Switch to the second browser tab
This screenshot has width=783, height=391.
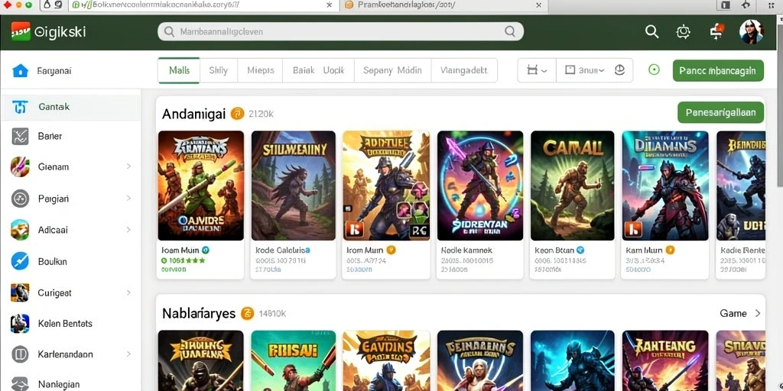point(443,5)
